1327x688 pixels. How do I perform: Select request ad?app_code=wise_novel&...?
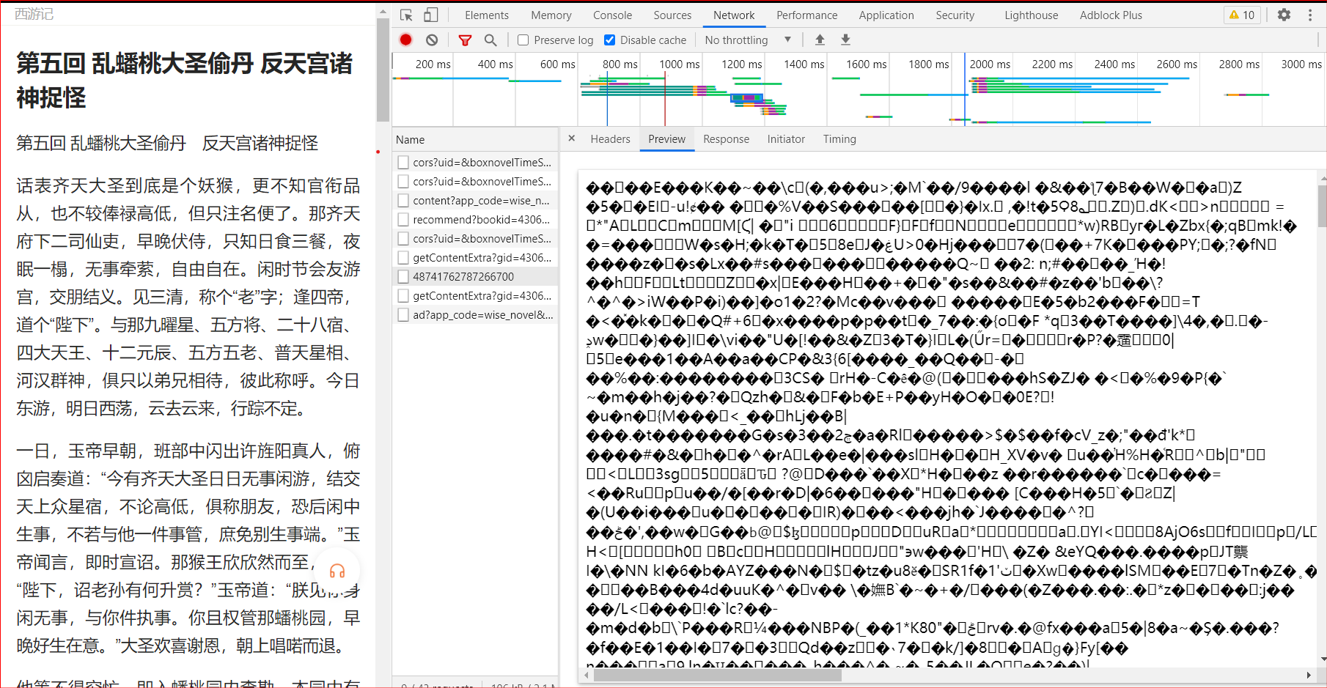click(475, 314)
